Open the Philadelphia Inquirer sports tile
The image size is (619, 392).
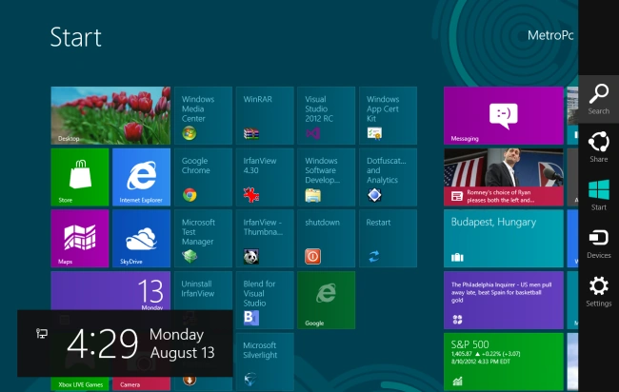point(504,300)
